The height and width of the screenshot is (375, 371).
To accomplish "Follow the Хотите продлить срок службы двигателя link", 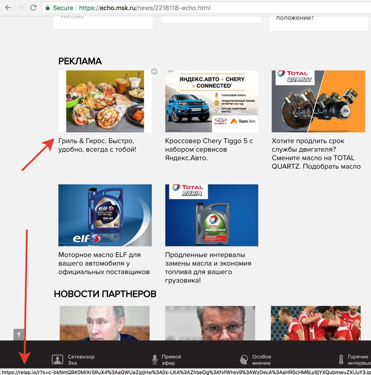I will click(316, 154).
